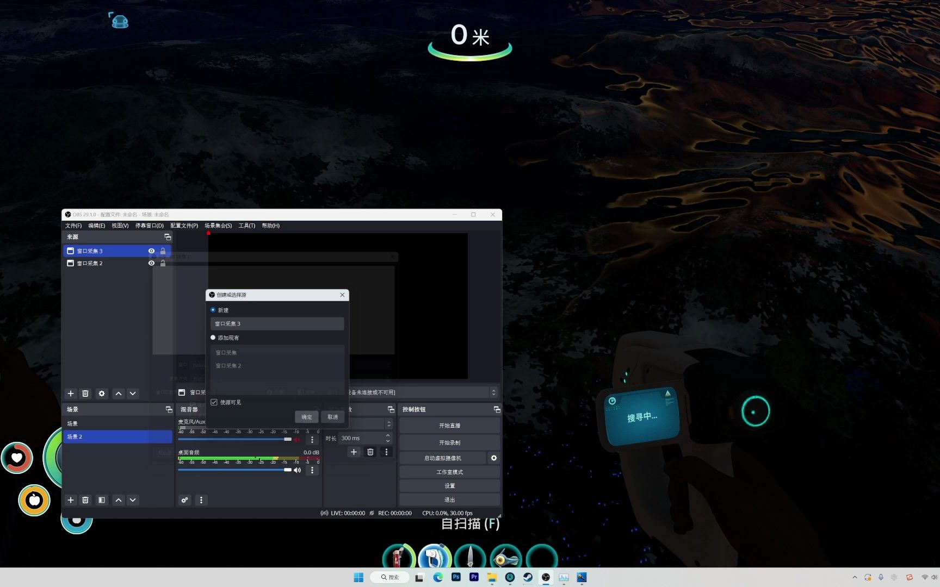Image resolution: width=940 pixels, height=587 pixels.
Task: Lock the 窗口采集 2 source
Action: 163,263
